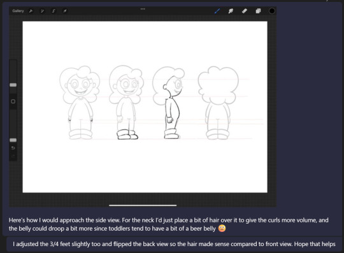This screenshot has width=344, height=253.
Task: Click the brush opacity slider handle
Action: pyautogui.click(x=13, y=140)
